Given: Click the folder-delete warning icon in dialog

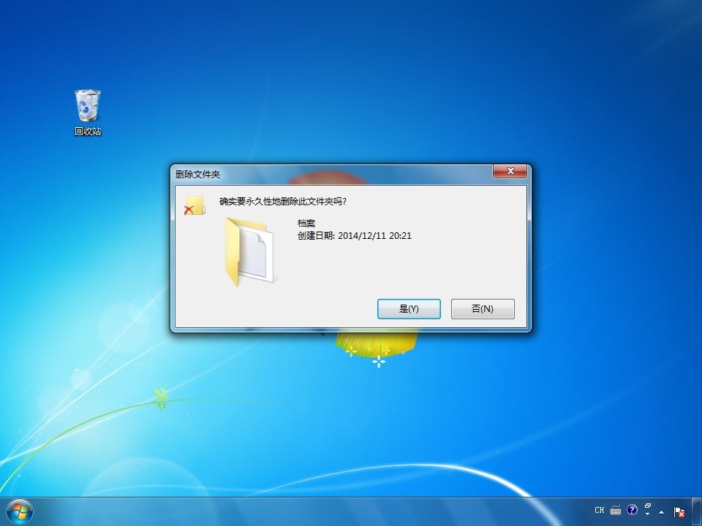Looking at the screenshot, I should (x=195, y=205).
